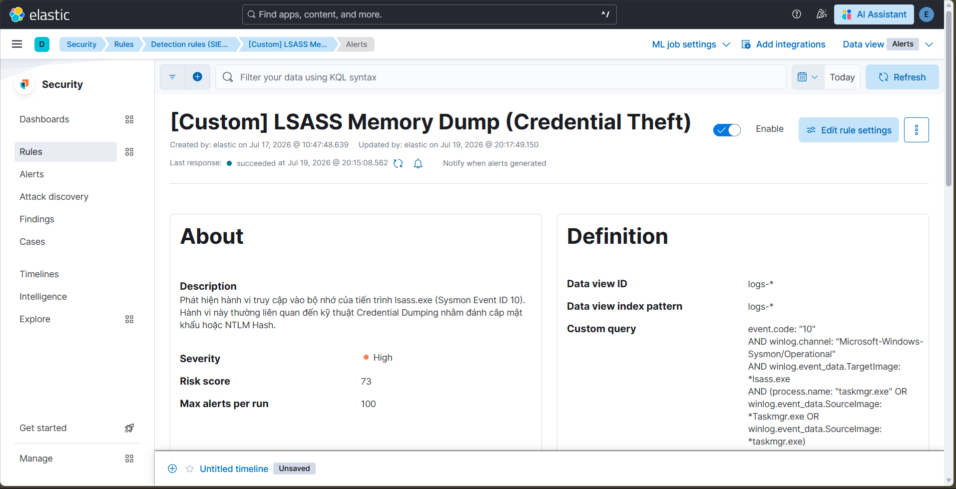The width and height of the screenshot is (956, 489).
Task: Open Get started link
Action: click(43, 428)
